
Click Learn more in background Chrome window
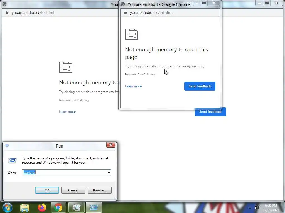click(67, 112)
